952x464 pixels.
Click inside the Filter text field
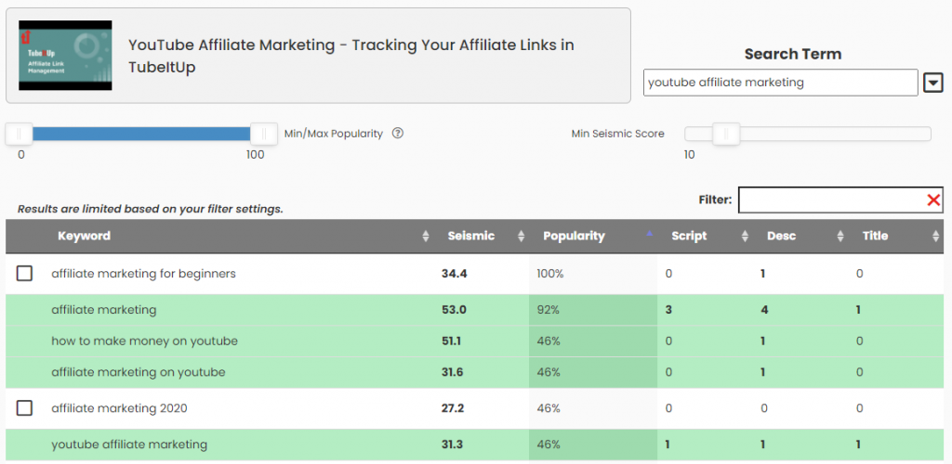tap(832, 200)
